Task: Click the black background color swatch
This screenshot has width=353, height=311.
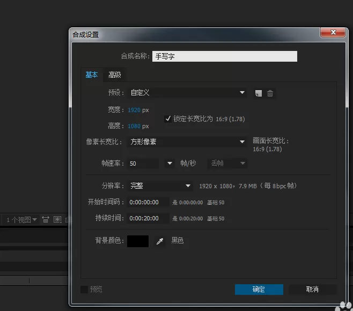Action: [138, 241]
